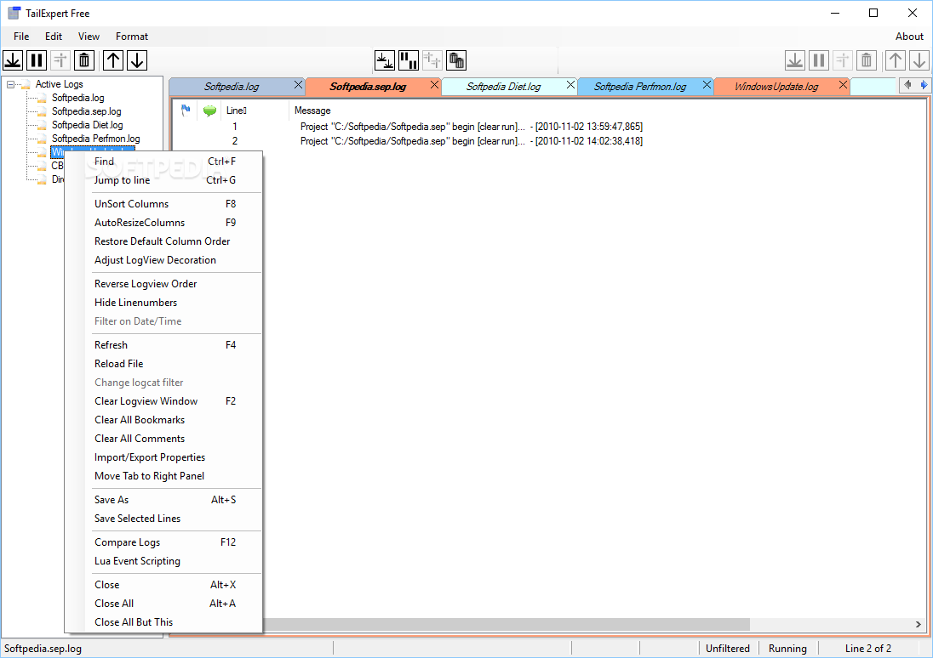This screenshot has height=658, width=933.
Task: Click the left toolbar trash delete icon
Action: pyautogui.click(x=84, y=60)
